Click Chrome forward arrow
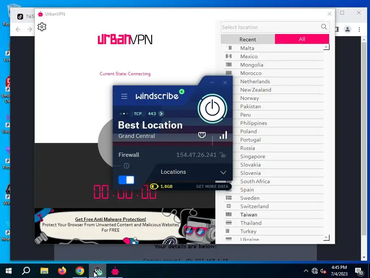Viewport: 370px width, 278px height. click(30, 29)
